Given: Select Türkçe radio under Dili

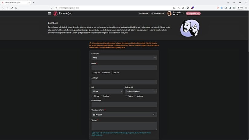Looking at the screenshot, I should tap(93, 96).
